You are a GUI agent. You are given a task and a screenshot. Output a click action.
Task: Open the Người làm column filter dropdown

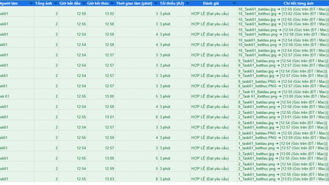(31, 3)
